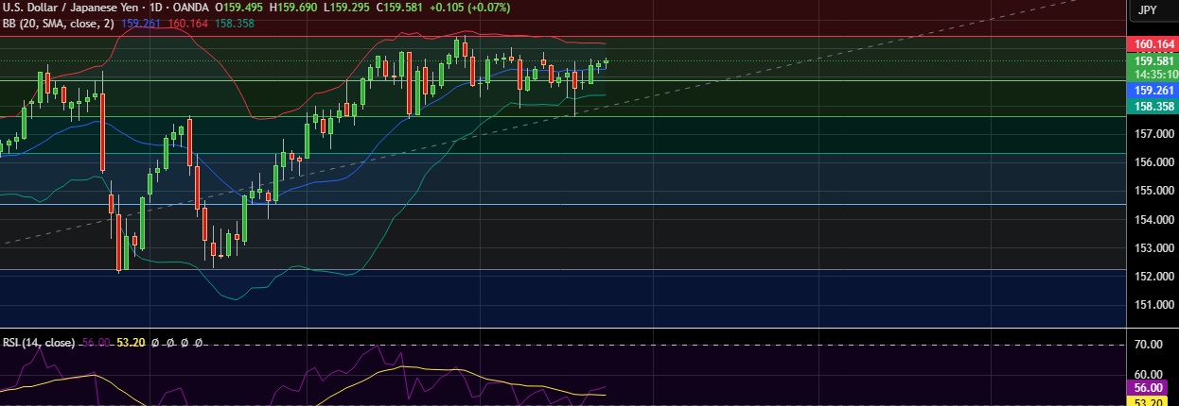Click teal 158.358 label on price axis

[1153, 106]
